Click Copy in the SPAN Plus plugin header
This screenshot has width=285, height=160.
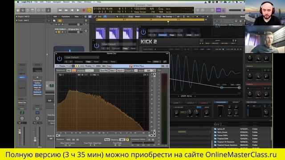88,62
